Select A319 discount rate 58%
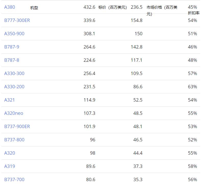The width and height of the screenshot is (203, 187). 192,166
